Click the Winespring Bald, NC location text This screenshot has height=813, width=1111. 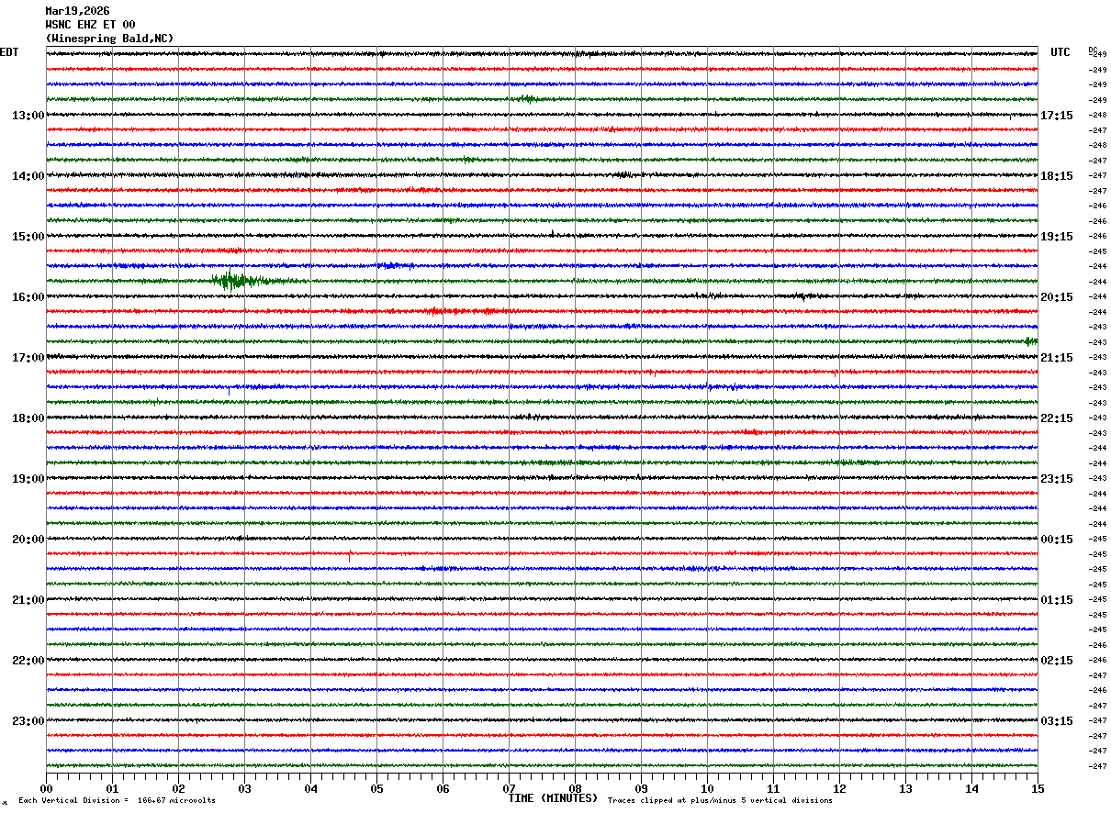[109, 39]
